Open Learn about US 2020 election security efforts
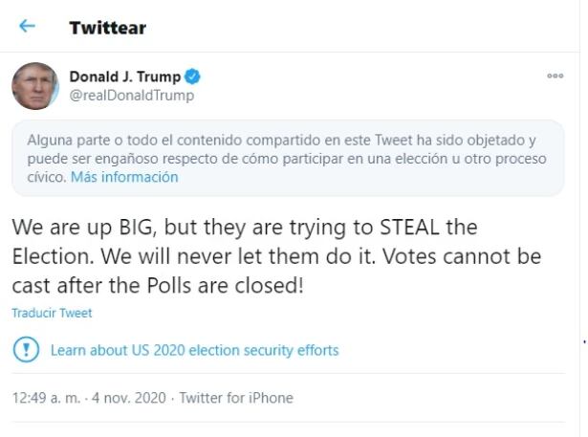Viewport: 588px width, 437px height. [194, 350]
